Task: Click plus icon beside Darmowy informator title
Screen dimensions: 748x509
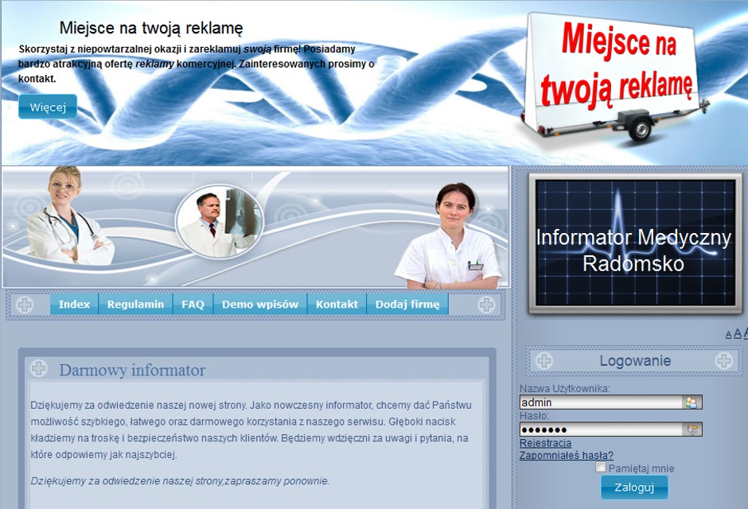Action: pos(38,369)
